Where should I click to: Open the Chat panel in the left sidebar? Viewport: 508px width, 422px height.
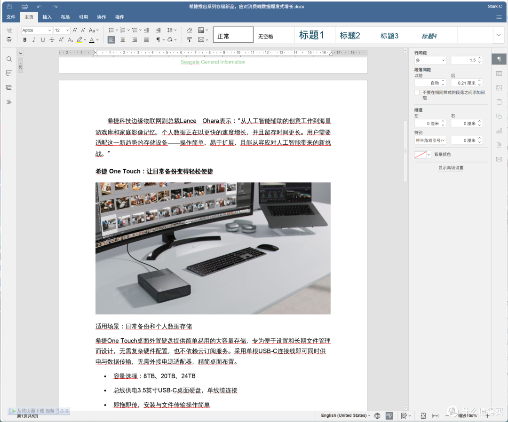tap(9, 88)
